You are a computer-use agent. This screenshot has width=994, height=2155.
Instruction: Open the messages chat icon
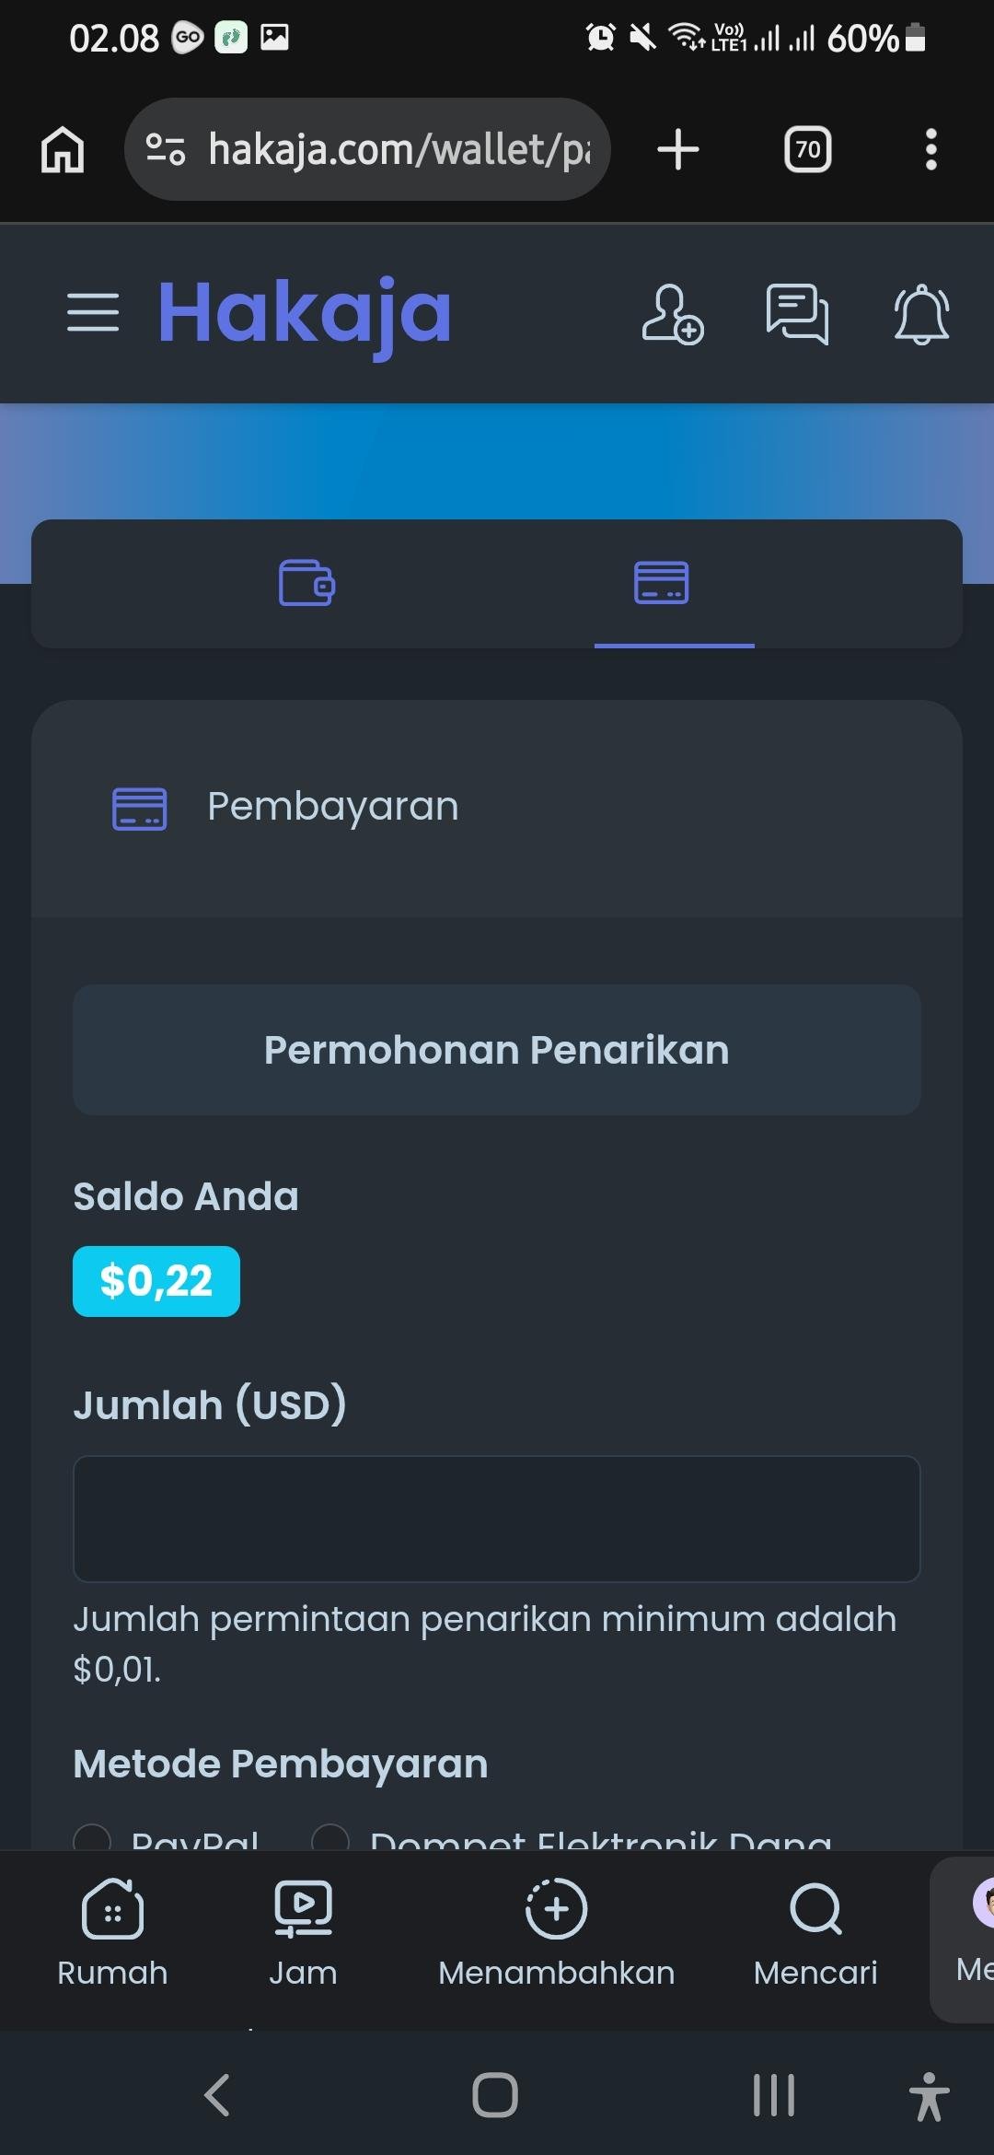[797, 314]
